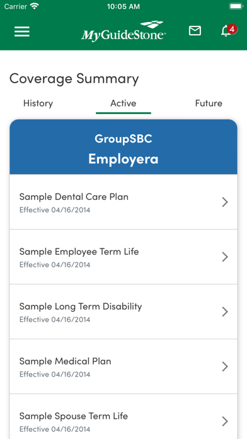Viewport: 247px width, 439px height.
Task: Tap the MyGuideStone logo
Action: click(x=123, y=32)
